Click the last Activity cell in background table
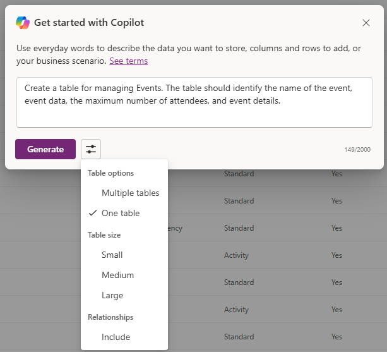This screenshot has height=352, width=387. (236, 310)
